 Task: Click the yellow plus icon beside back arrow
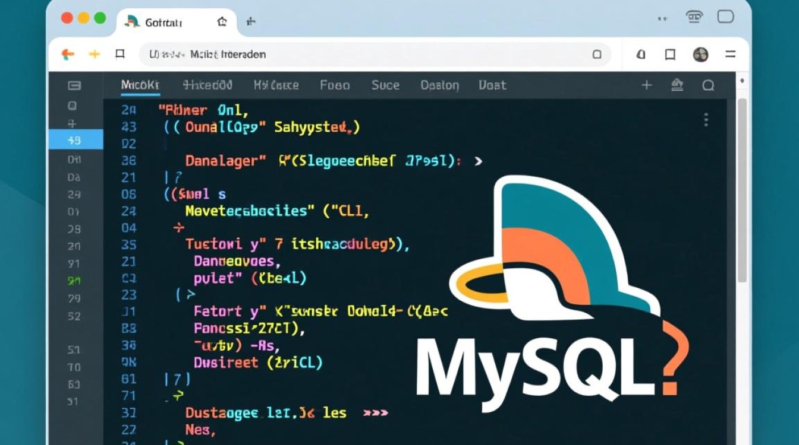point(95,55)
